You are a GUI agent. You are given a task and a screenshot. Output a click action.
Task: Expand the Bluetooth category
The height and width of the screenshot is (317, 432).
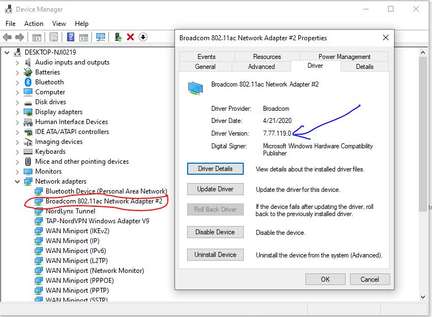(18, 83)
